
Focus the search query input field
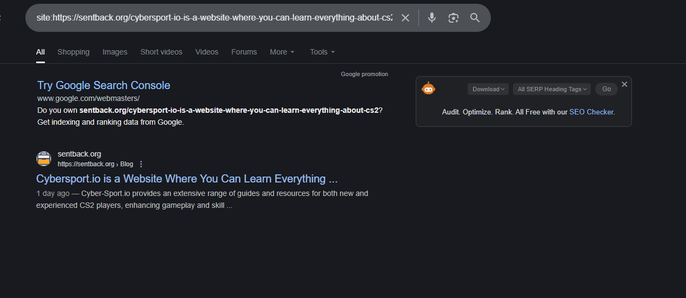tap(214, 18)
